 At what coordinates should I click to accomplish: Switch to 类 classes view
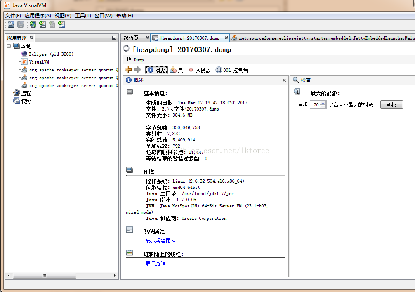click(177, 70)
